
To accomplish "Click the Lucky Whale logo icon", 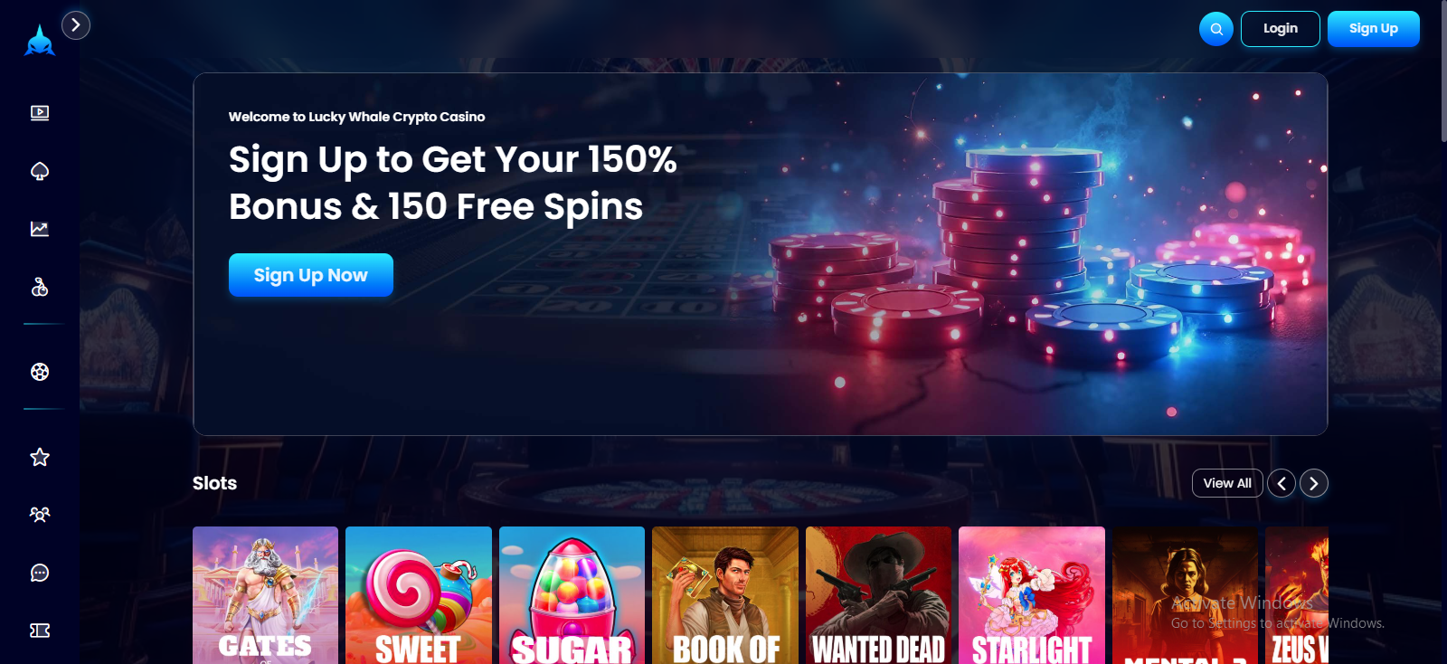I will [x=40, y=41].
